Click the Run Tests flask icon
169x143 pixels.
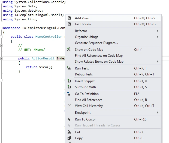tap(69, 68)
